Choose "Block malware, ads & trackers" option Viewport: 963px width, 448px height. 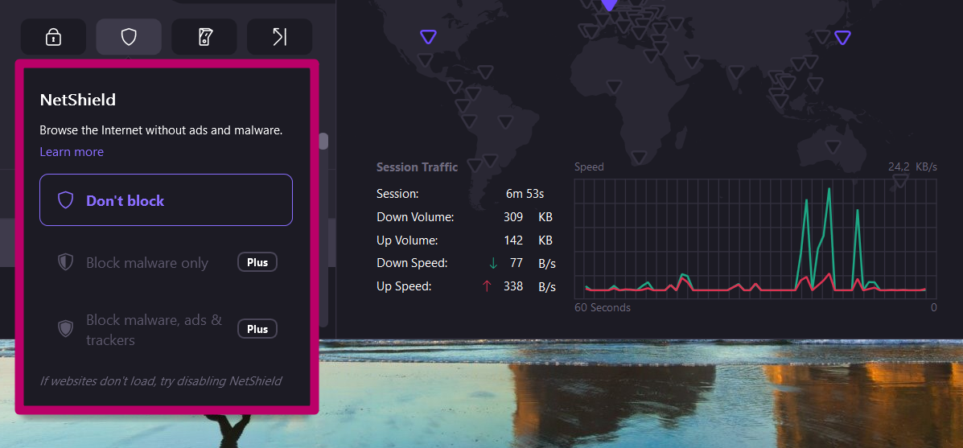pos(153,330)
